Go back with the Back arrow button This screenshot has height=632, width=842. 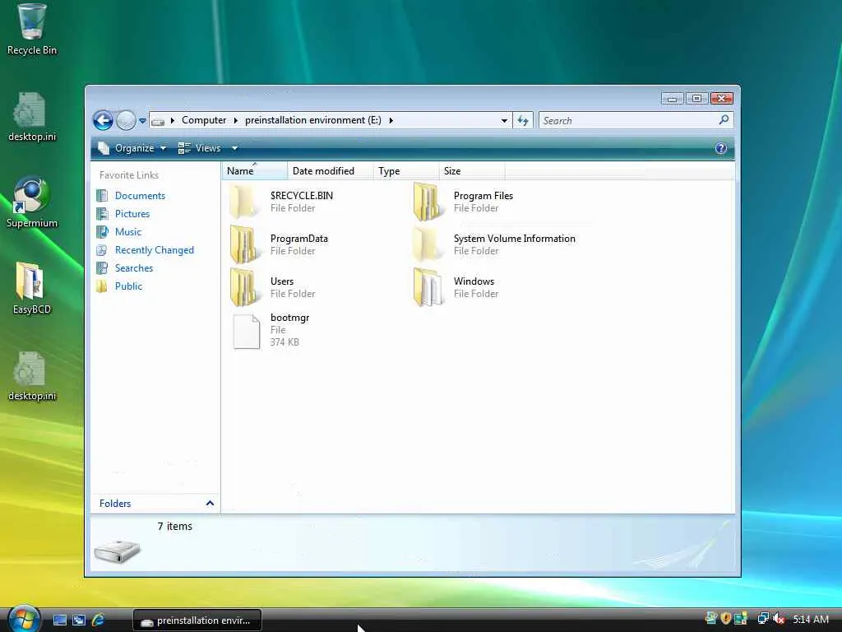103,120
